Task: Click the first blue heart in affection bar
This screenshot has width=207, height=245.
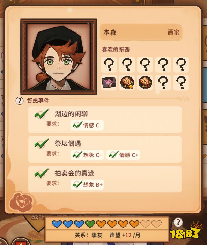Action: coord(57,224)
